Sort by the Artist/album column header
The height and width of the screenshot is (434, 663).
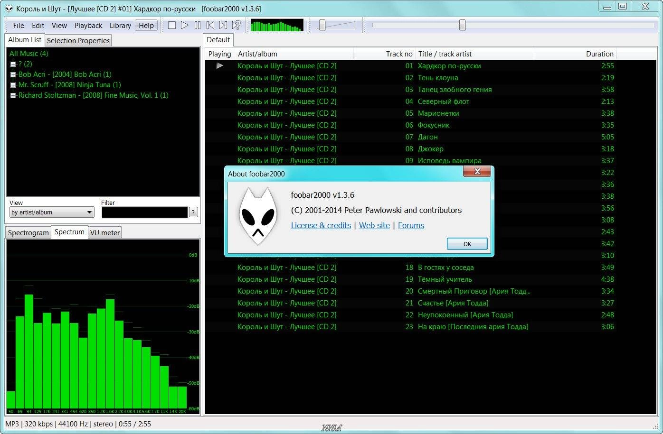coord(294,54)
